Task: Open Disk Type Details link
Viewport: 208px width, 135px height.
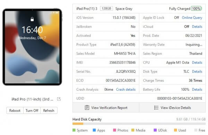Action: (x=197, y=72)
